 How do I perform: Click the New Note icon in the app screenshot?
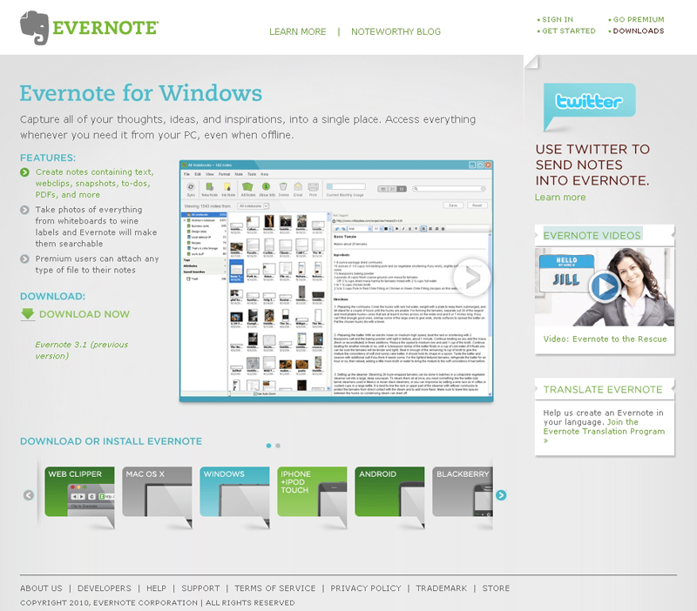click(209, 186)
